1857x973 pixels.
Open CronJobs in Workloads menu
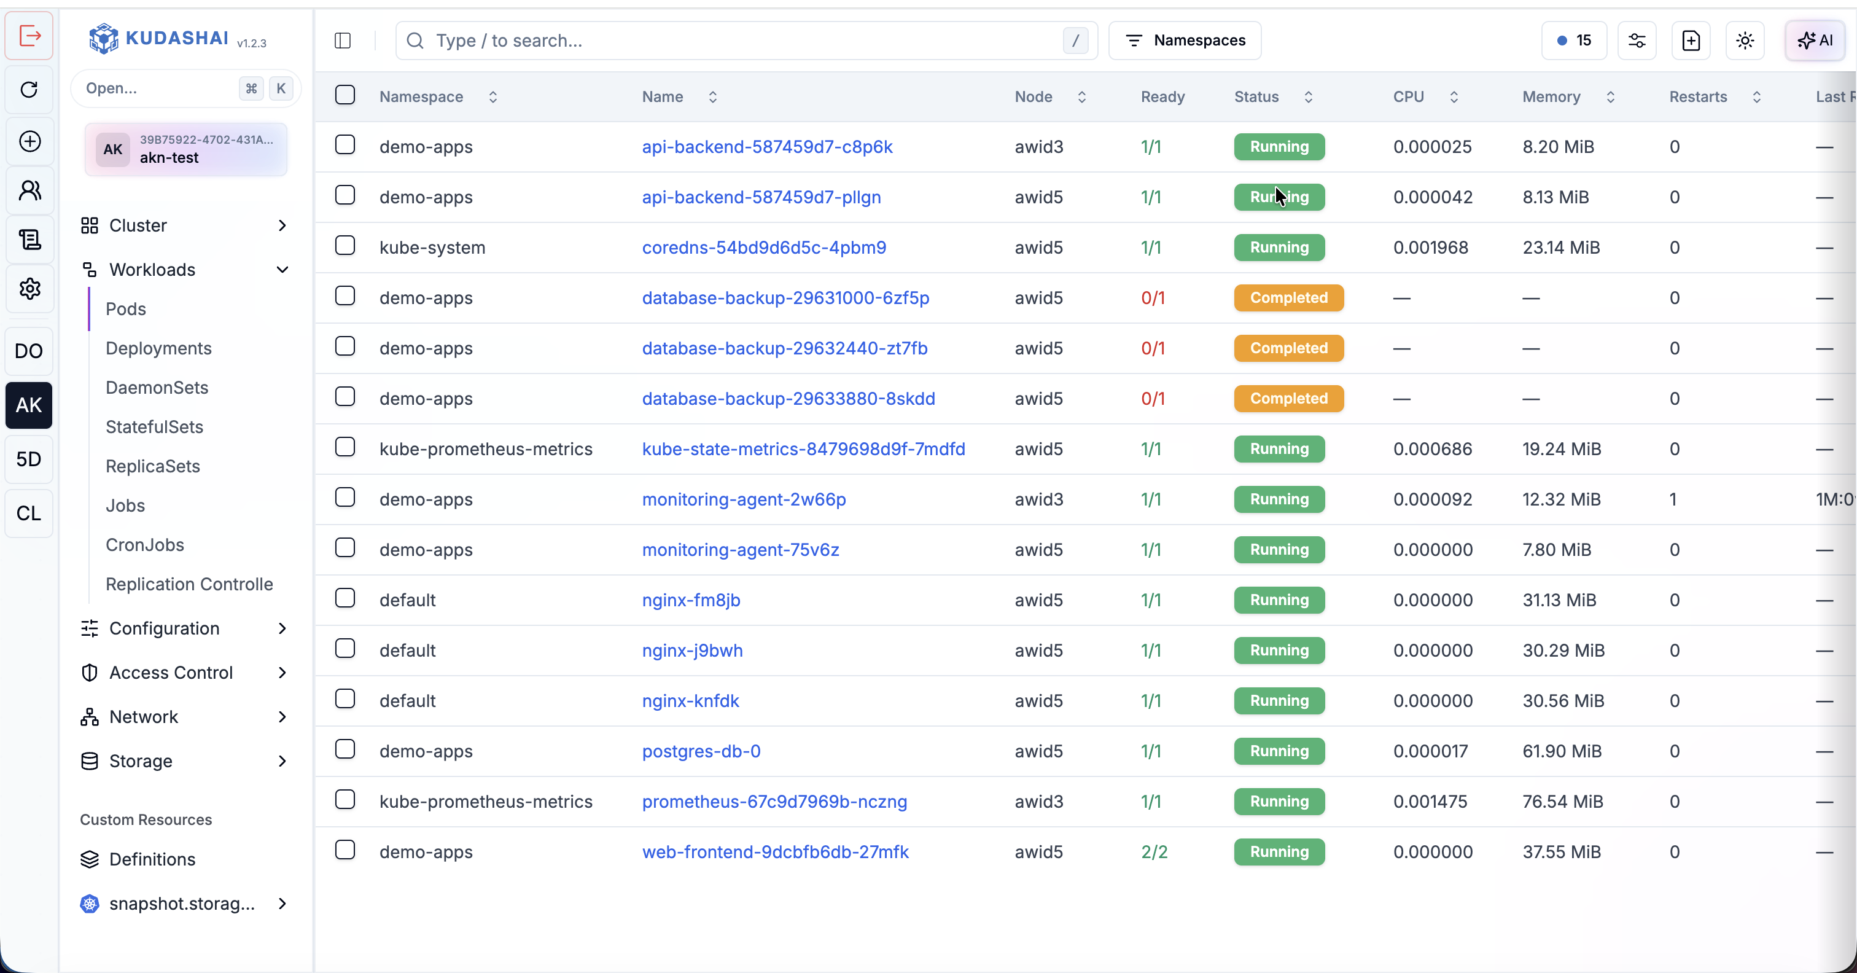point(145,545)
